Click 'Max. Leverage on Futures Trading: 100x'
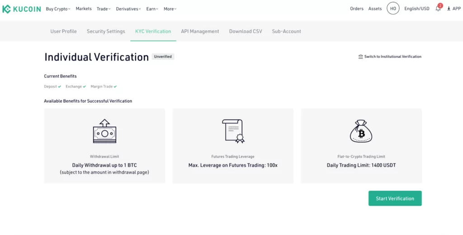 coord(233,165)
